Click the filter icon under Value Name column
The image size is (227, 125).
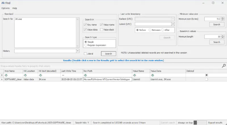pos(134,75)
